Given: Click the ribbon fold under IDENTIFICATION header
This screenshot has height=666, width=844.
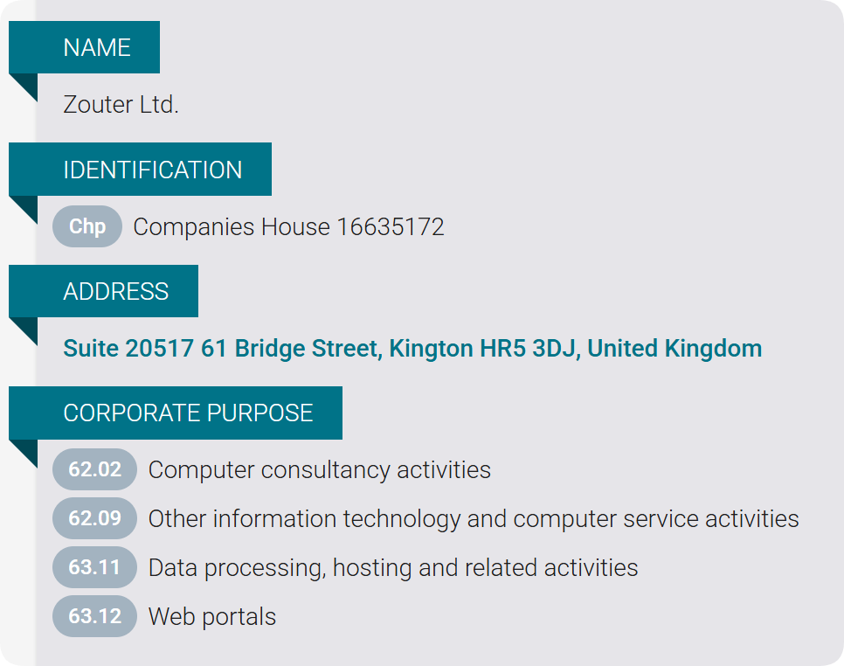Looking at the screenshot, I should (x=26, y=206).
